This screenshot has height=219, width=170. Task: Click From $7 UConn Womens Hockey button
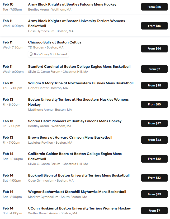[x=154, y=211]
